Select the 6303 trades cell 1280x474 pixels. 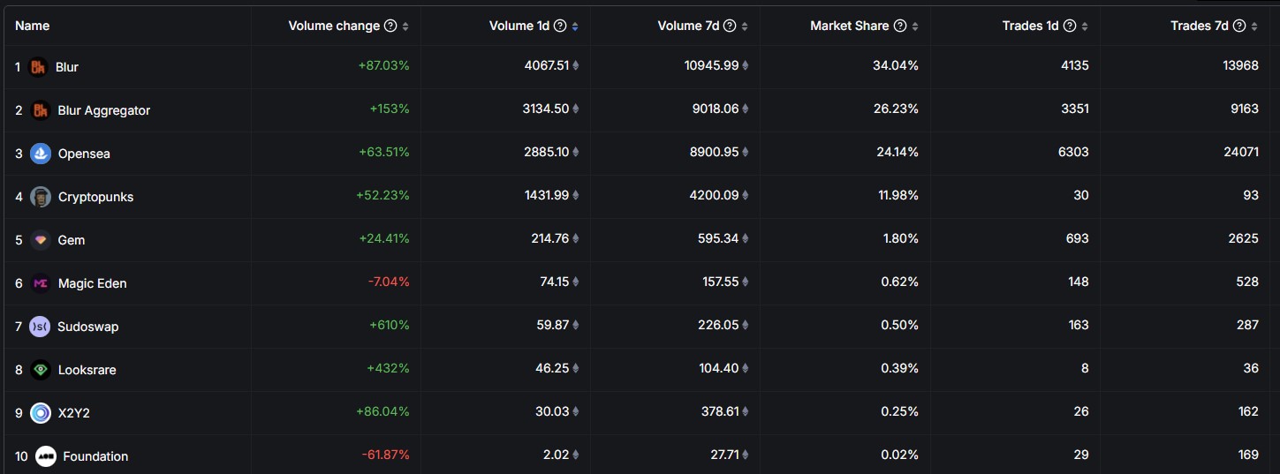click(1073, 152)
